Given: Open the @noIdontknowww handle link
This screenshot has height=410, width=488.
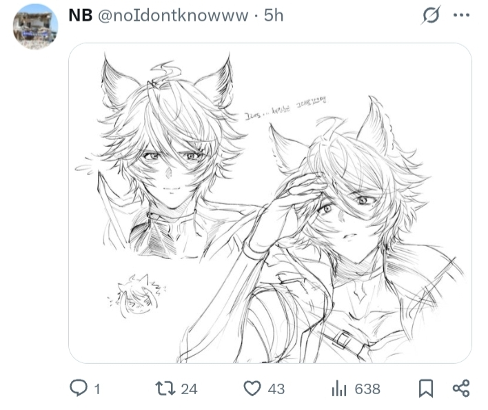Looking at the screenshot, I should point(173,16).
